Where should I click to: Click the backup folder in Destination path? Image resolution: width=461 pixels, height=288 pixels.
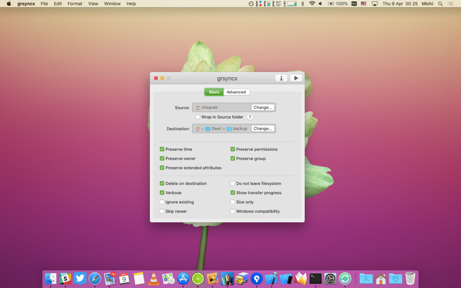(237, 128)
